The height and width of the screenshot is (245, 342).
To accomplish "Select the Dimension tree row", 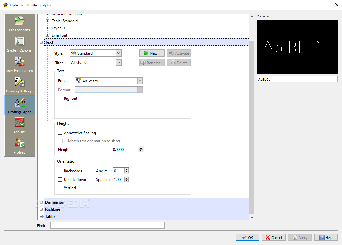I will tap(146, 202).
